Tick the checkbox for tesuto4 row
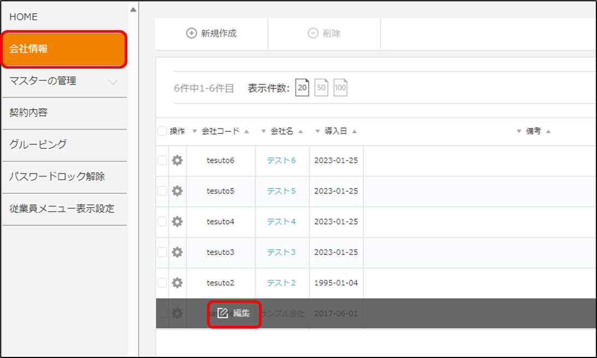Viewport: 597px width, 358px height. tap(162, 222)
